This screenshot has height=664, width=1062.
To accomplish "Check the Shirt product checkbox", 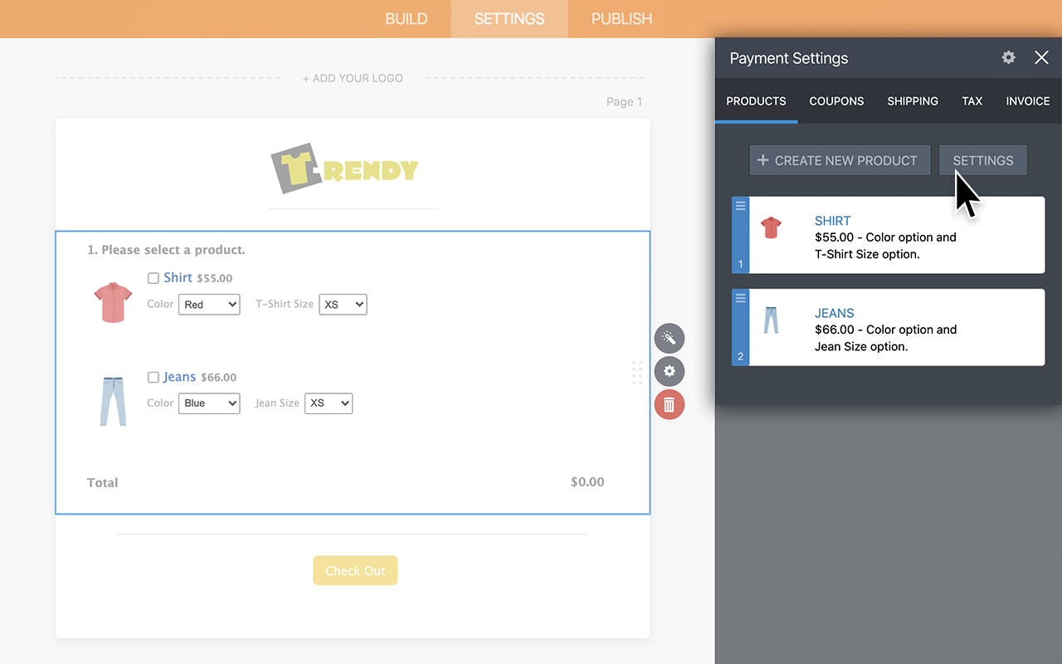I will click(x=153, y=278).
